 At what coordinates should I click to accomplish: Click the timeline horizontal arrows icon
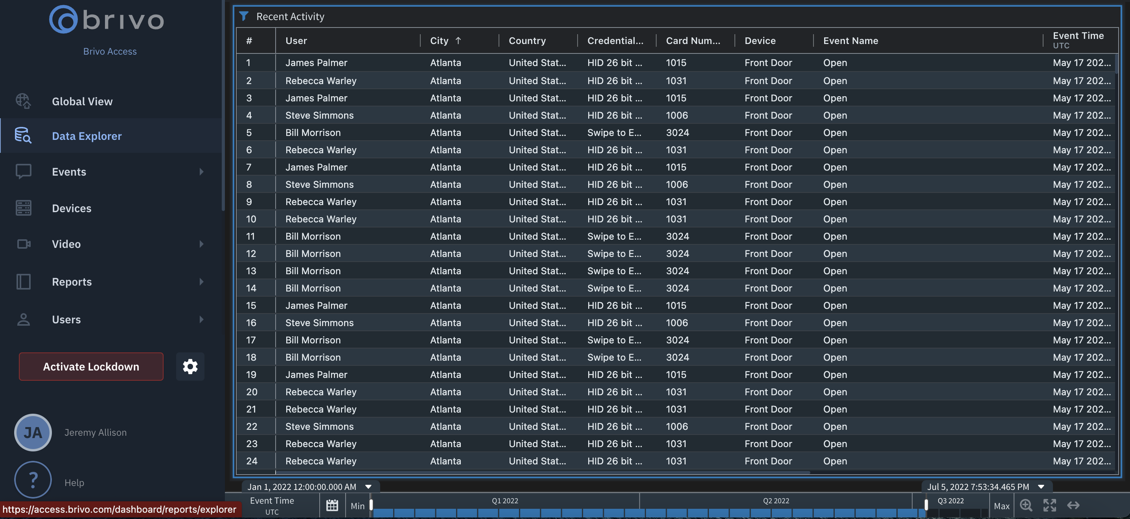point(1073,505)
